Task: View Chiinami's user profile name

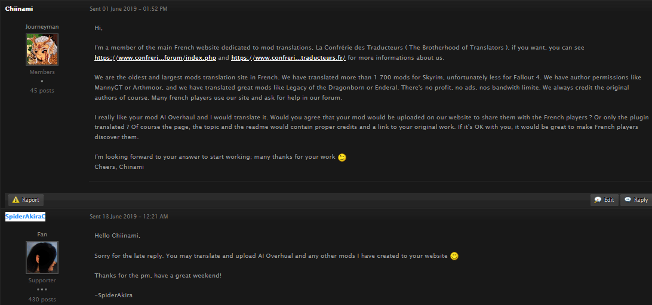Action: click(19, 9)
